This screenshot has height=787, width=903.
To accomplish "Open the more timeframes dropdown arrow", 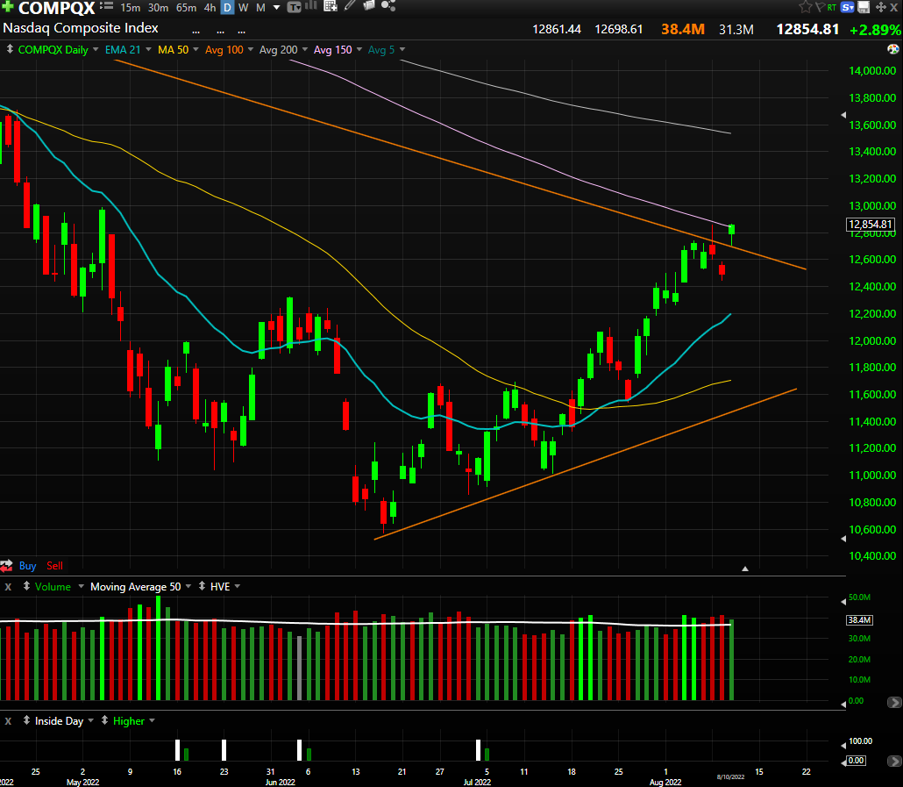I will pyautogui.click(x=276, y=8).
